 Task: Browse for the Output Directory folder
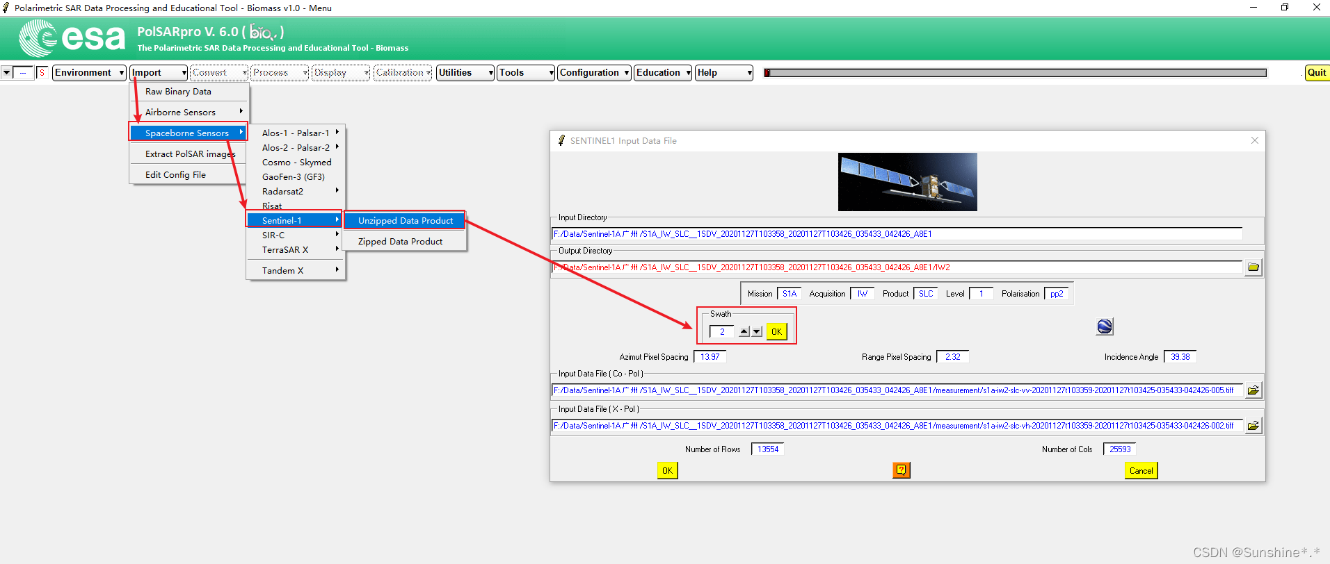tap(1253, 267)
